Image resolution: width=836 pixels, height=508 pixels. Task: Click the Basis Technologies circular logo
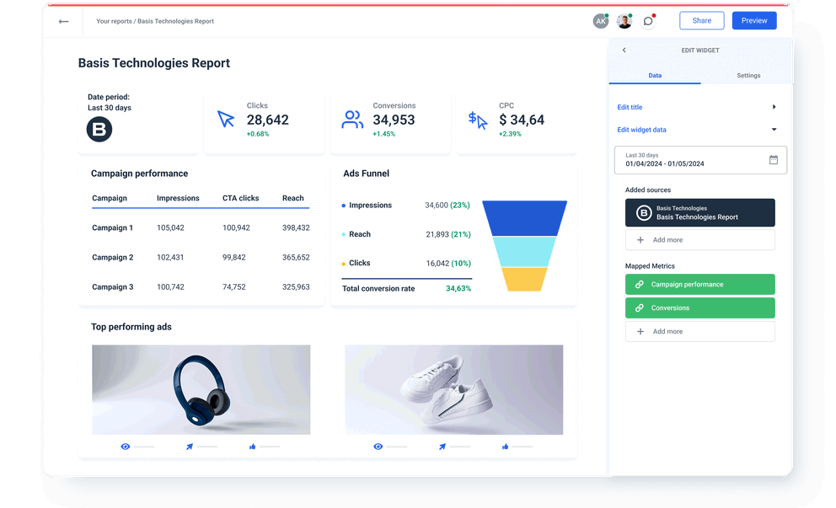(x=99, y=130)
